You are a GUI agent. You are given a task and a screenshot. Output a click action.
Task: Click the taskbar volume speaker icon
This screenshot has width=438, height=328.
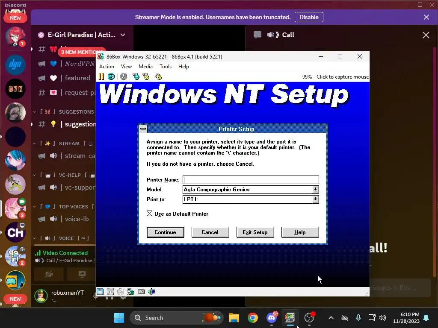pos(382,318)
